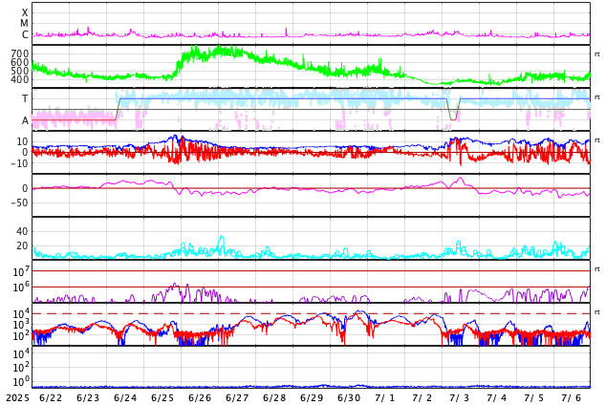Click the 40 axis value
This screenshot has width=606, height=405.
[x=22, y=231]
